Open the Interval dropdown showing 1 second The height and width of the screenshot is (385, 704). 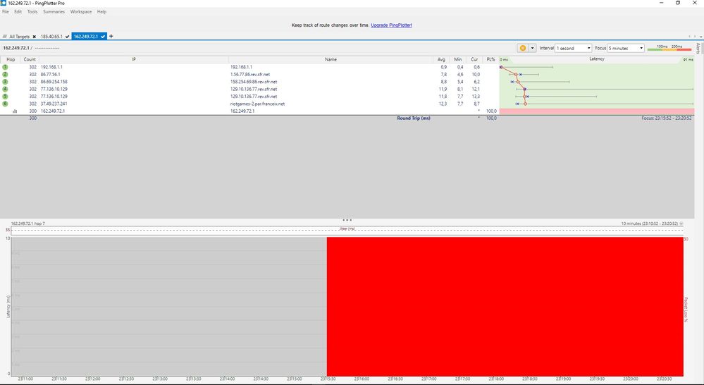pos(574,48)
